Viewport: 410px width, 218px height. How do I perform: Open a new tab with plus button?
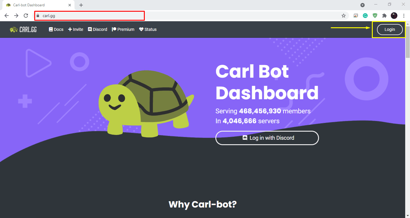pos(81,5)
